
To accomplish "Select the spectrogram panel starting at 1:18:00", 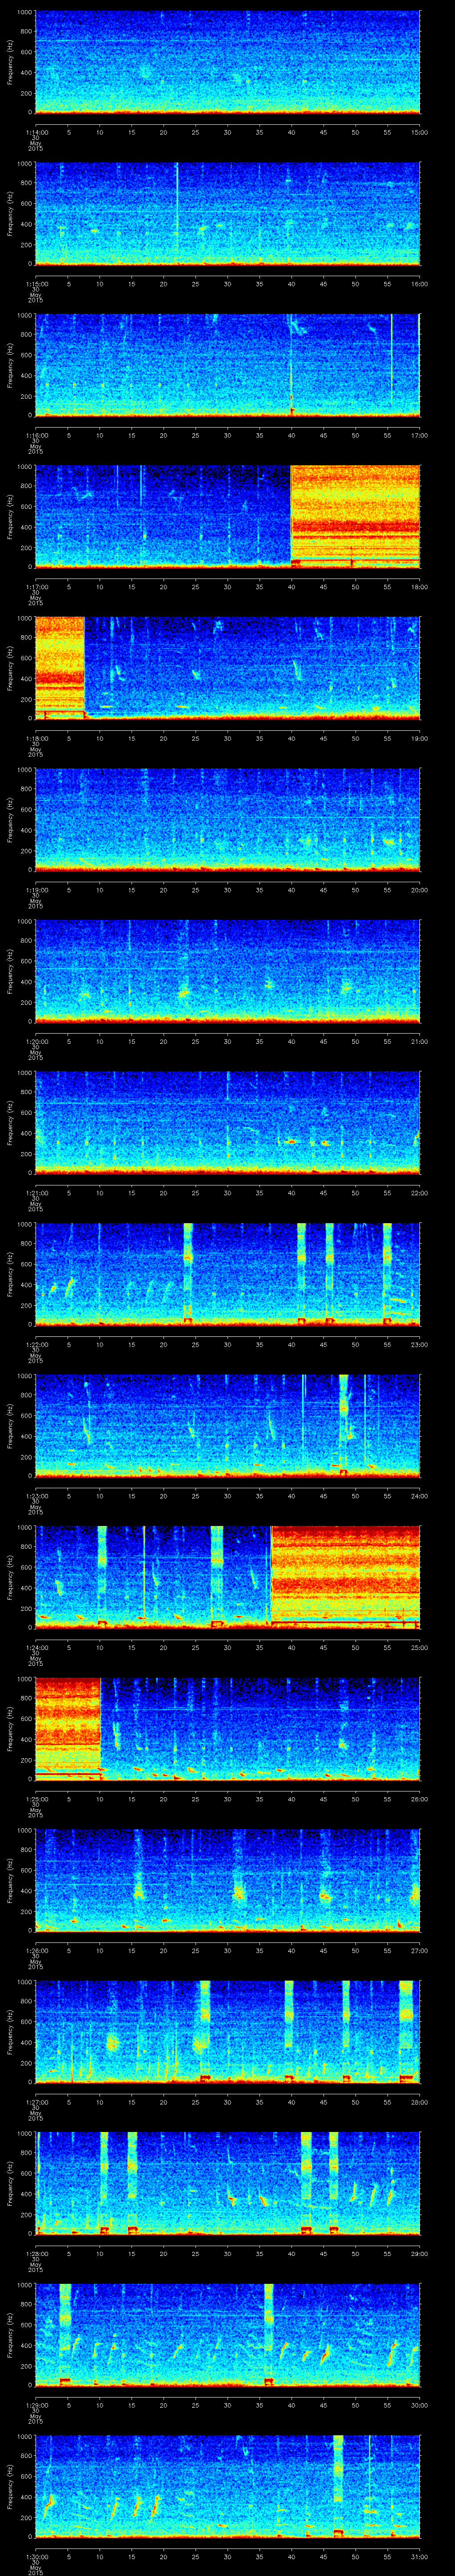I will 228,668.
